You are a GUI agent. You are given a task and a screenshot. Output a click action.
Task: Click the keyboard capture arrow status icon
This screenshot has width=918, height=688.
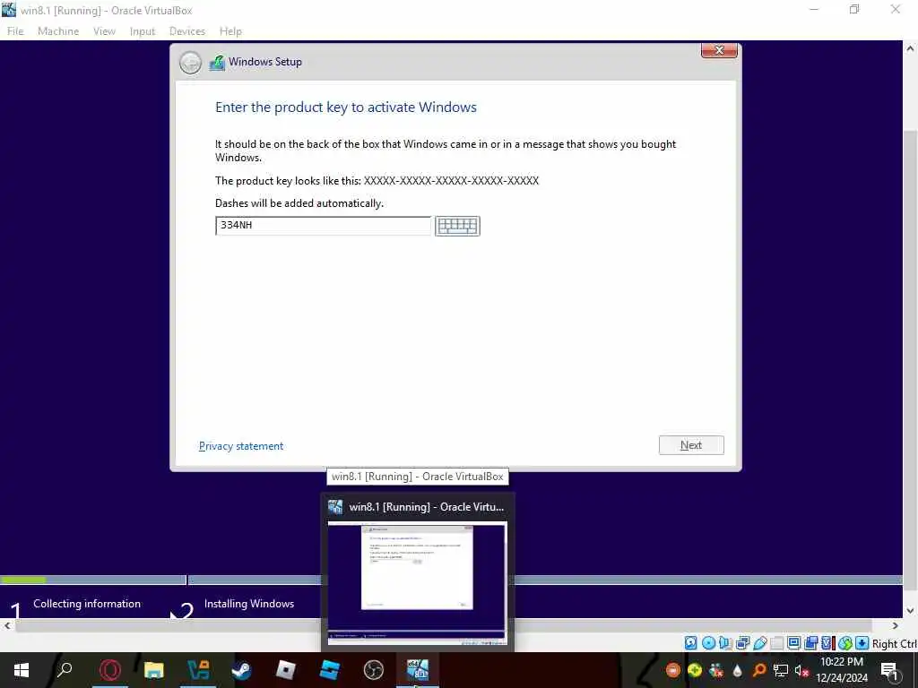tap(862, 643)
